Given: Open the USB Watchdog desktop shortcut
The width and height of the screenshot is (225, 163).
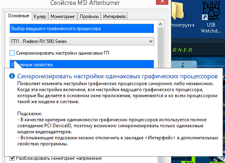Looking at the screenshot, I should pos(211,17).
